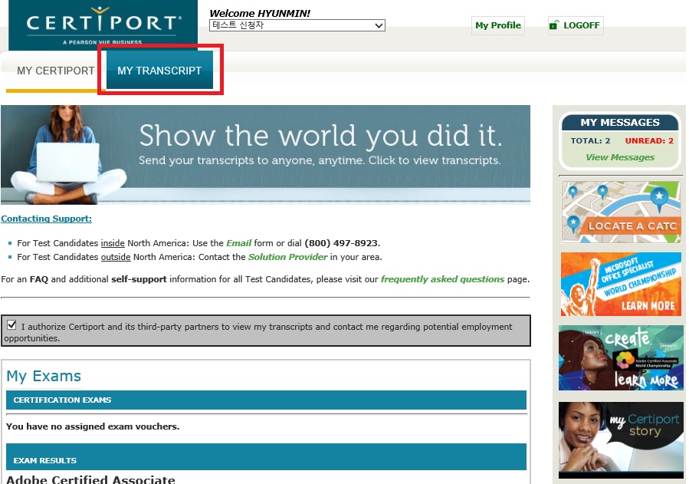This screenshot has height=484, width=689.
Task: Click the TOTAL: 2 message count
Action: click(590, 140)
